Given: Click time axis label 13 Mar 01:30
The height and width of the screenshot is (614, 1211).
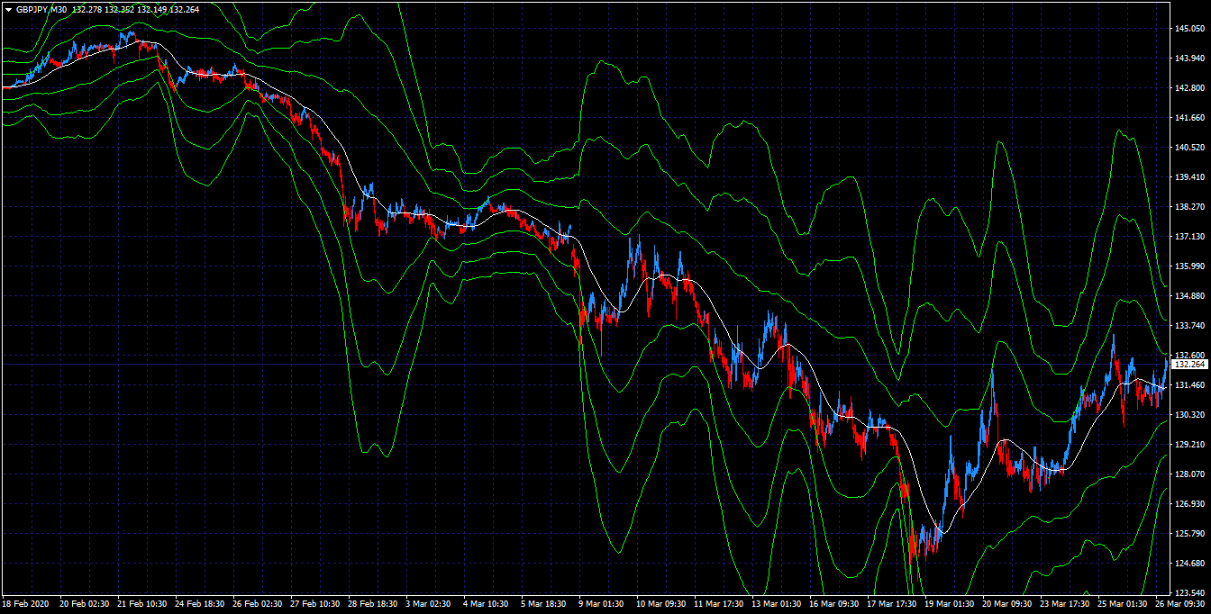Looking at the screenshot, I should click(x=777, y=604).
